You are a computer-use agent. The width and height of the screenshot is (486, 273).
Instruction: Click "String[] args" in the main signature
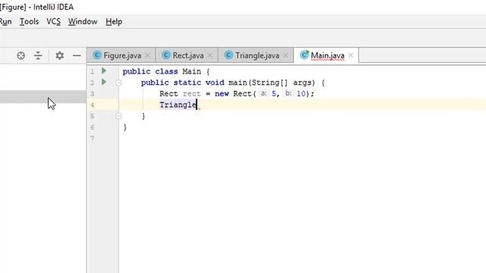pyautogui.click(x=283, y=83)
